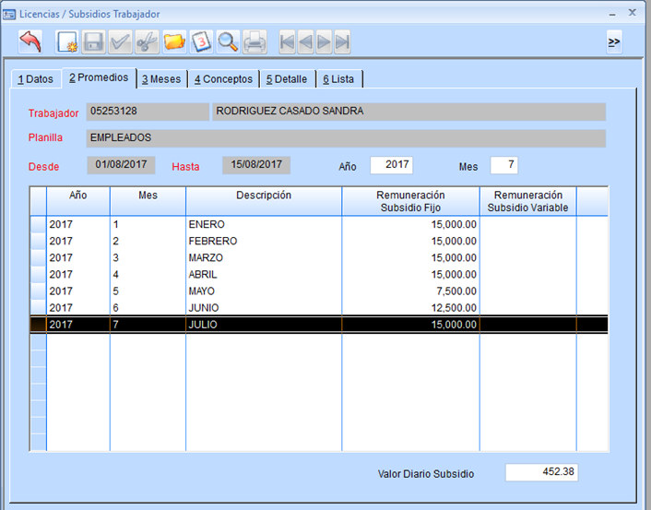Viewport: 651px width, 510px height.
Task: Click Mes value 5 in MAYO row
Action: (x=116, y=291)
